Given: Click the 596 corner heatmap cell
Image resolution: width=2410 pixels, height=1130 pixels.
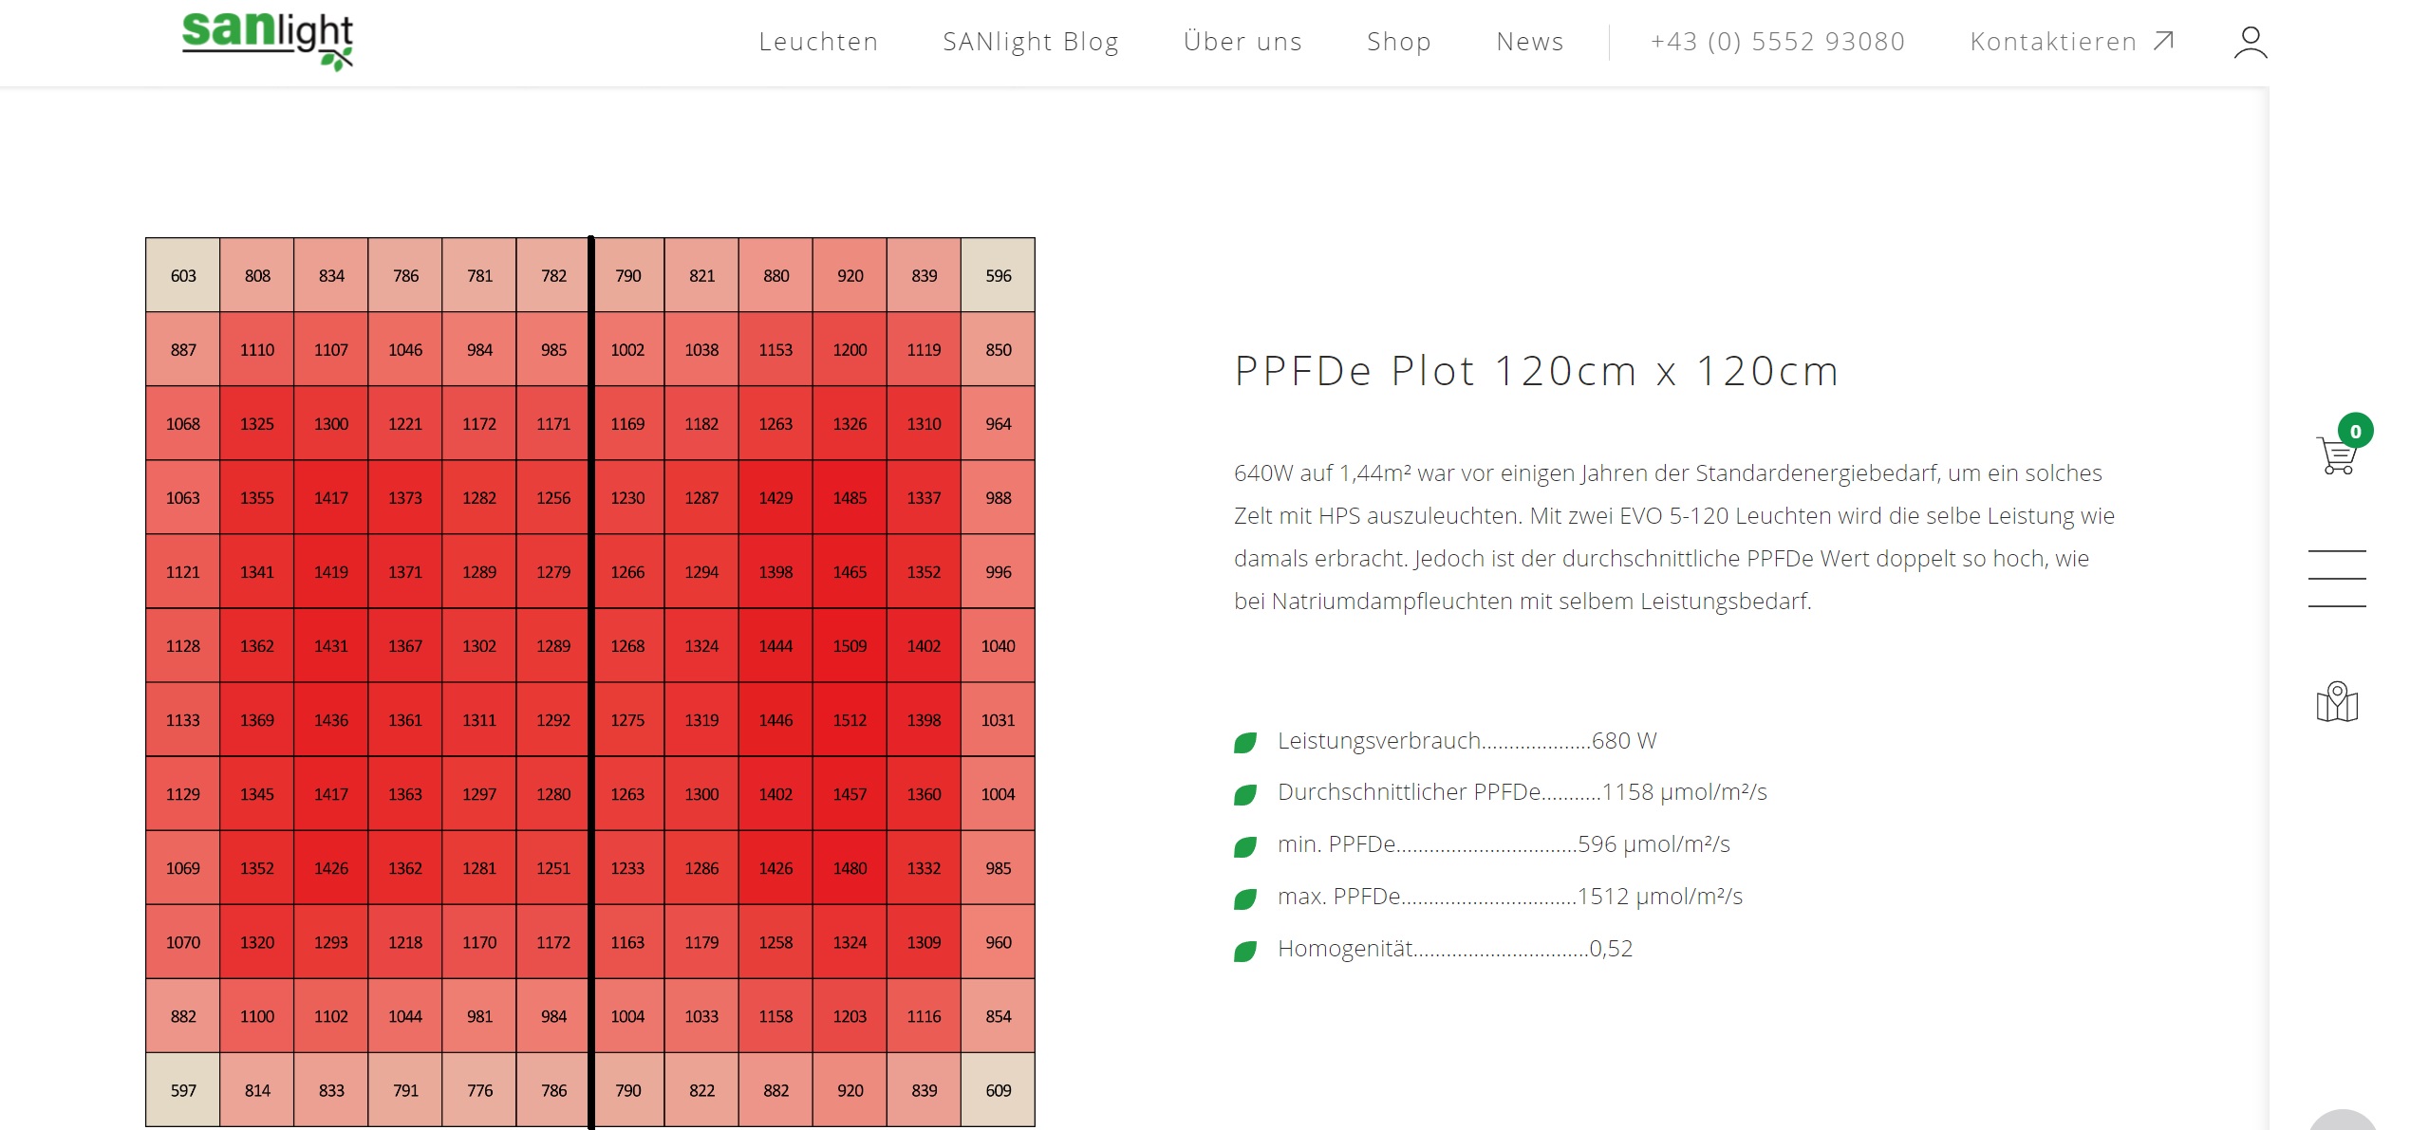Looking at the screenshot, I should coord(998,275).
